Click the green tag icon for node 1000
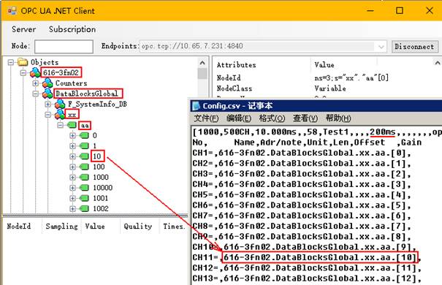This screenshot has width=442, height=285. pyautogui.click(x=84, y=177)
